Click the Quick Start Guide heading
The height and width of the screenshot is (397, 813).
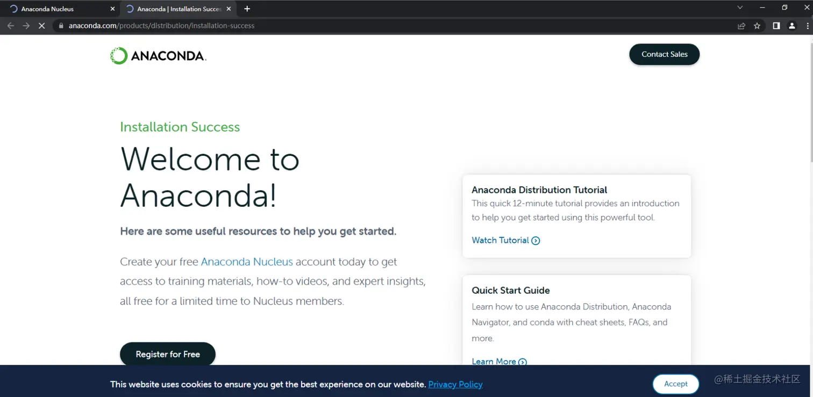tap(511, 290)
